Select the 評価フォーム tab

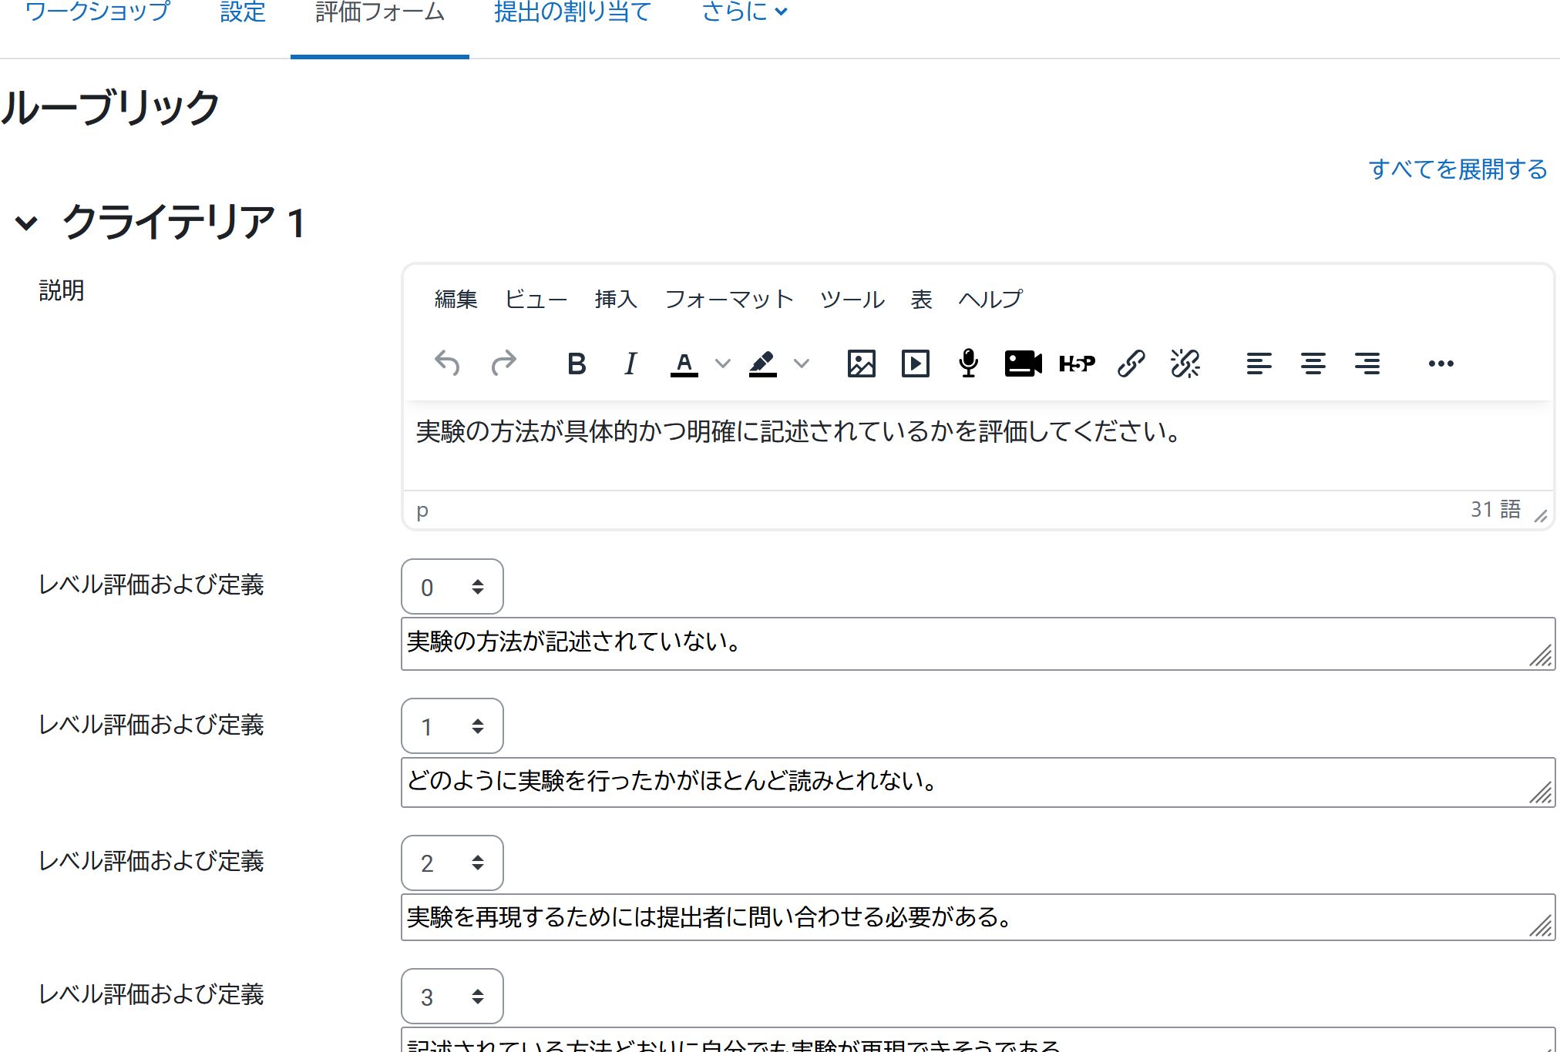pos(380,12)
